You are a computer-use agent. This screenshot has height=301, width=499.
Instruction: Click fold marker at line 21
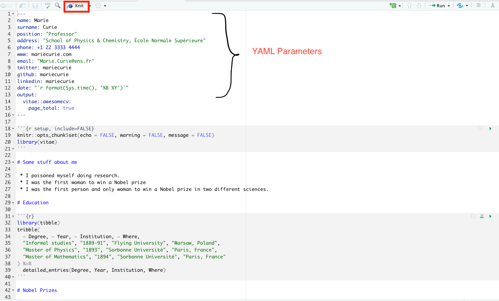coord(13,149)
